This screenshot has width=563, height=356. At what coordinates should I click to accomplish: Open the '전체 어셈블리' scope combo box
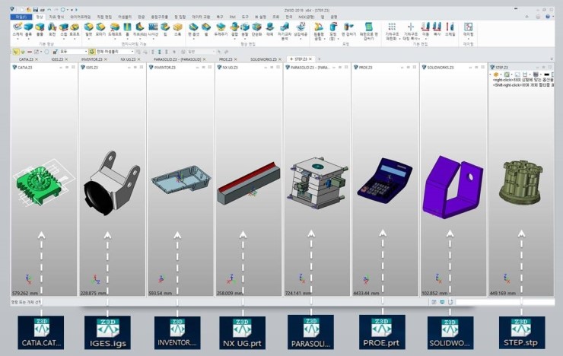click(x=115, y=52)
